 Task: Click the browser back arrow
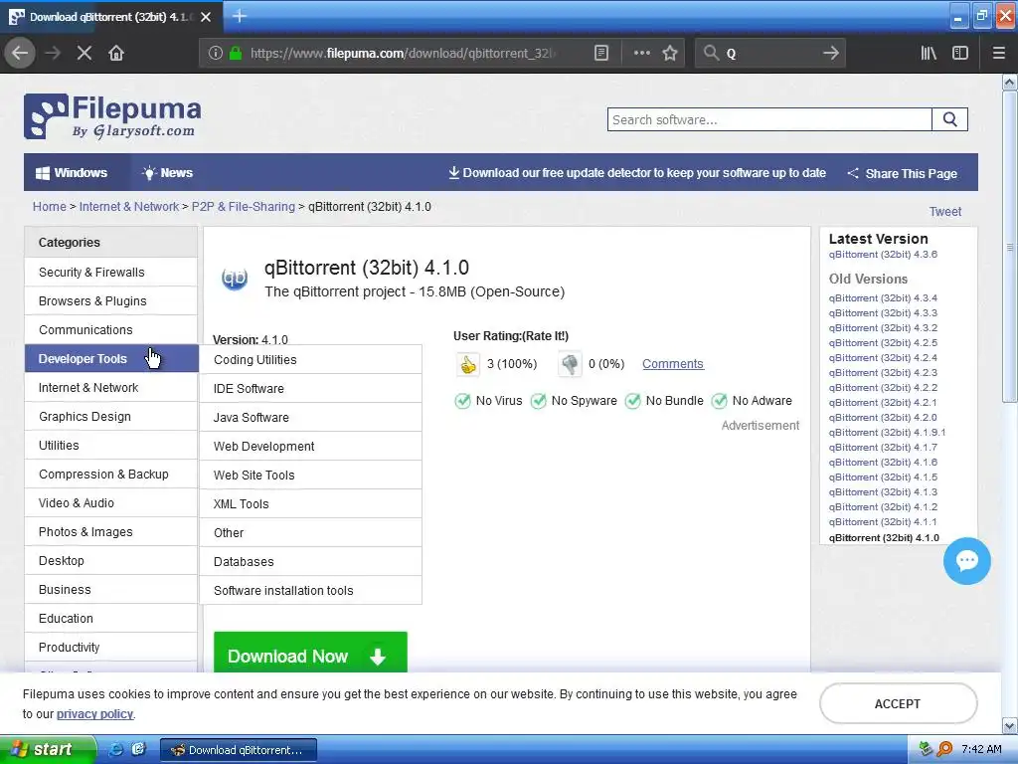pos(20,53)
